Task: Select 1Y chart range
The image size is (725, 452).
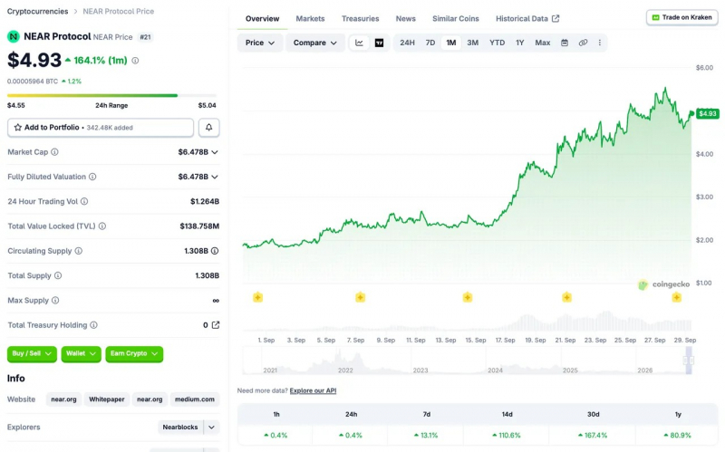Action: (519, 43)
